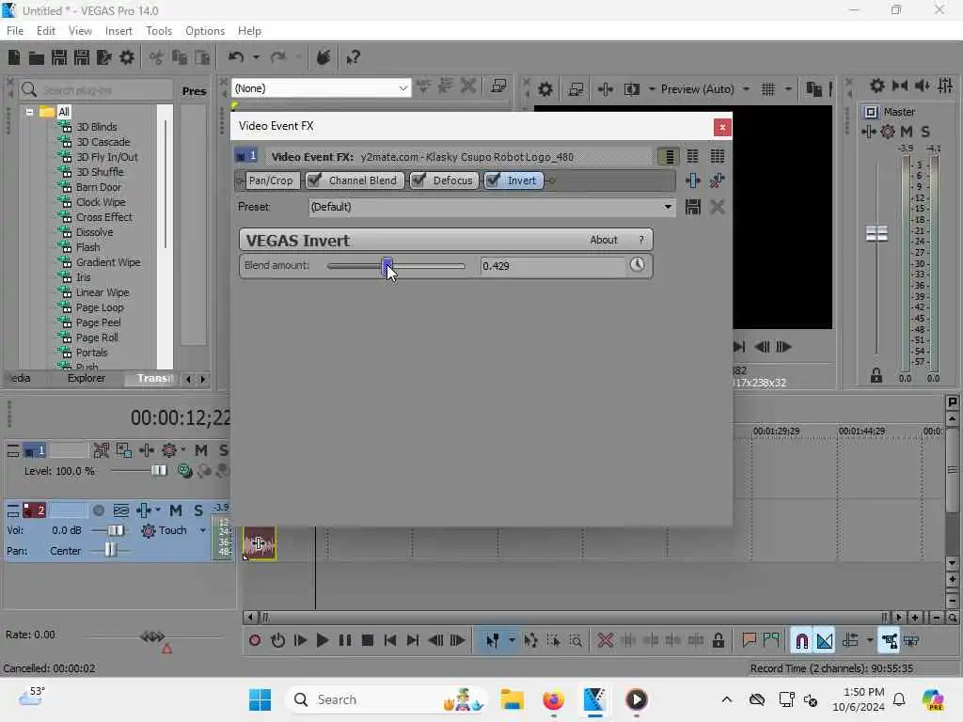Screen dimensions: 963x722
Task: Click About in VEGAS Invert
Action: click(603, 240)
